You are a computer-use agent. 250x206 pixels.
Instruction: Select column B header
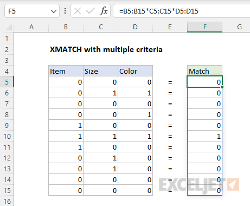tap(66, 27)
